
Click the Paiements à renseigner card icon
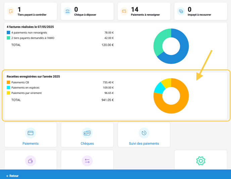click(x=124, y=11)
